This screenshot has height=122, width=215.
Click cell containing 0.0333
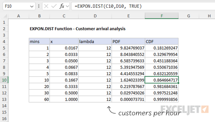coord(64,54)
